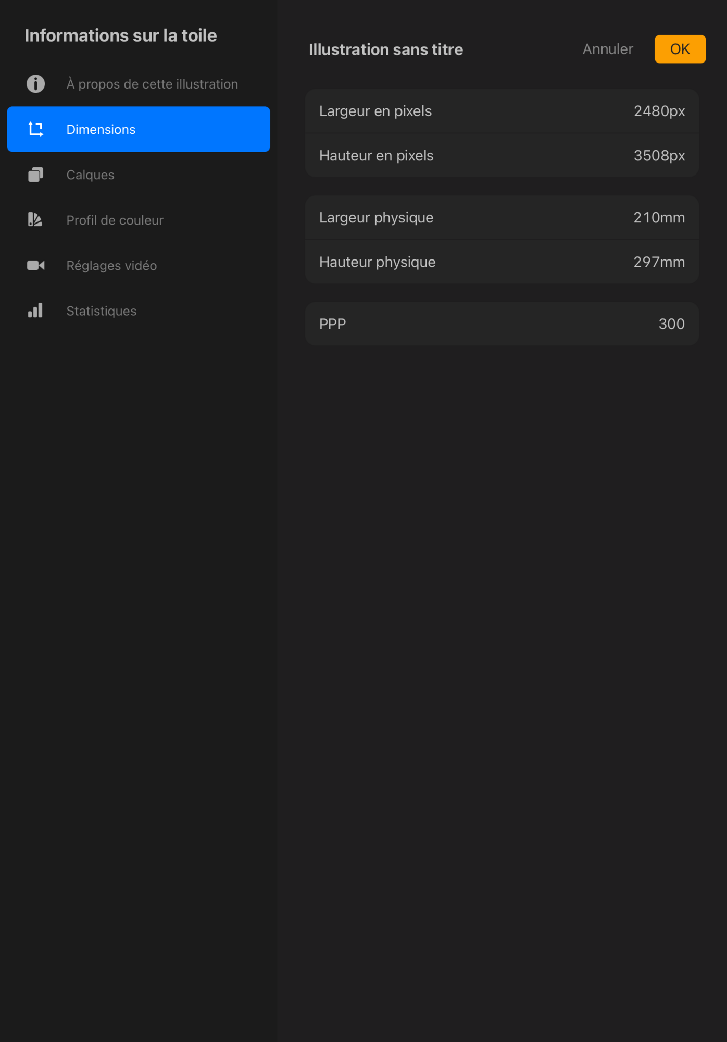Select the 297mm physical height value
Viewport: 727px width, 1042px height.
coord(658,262)
